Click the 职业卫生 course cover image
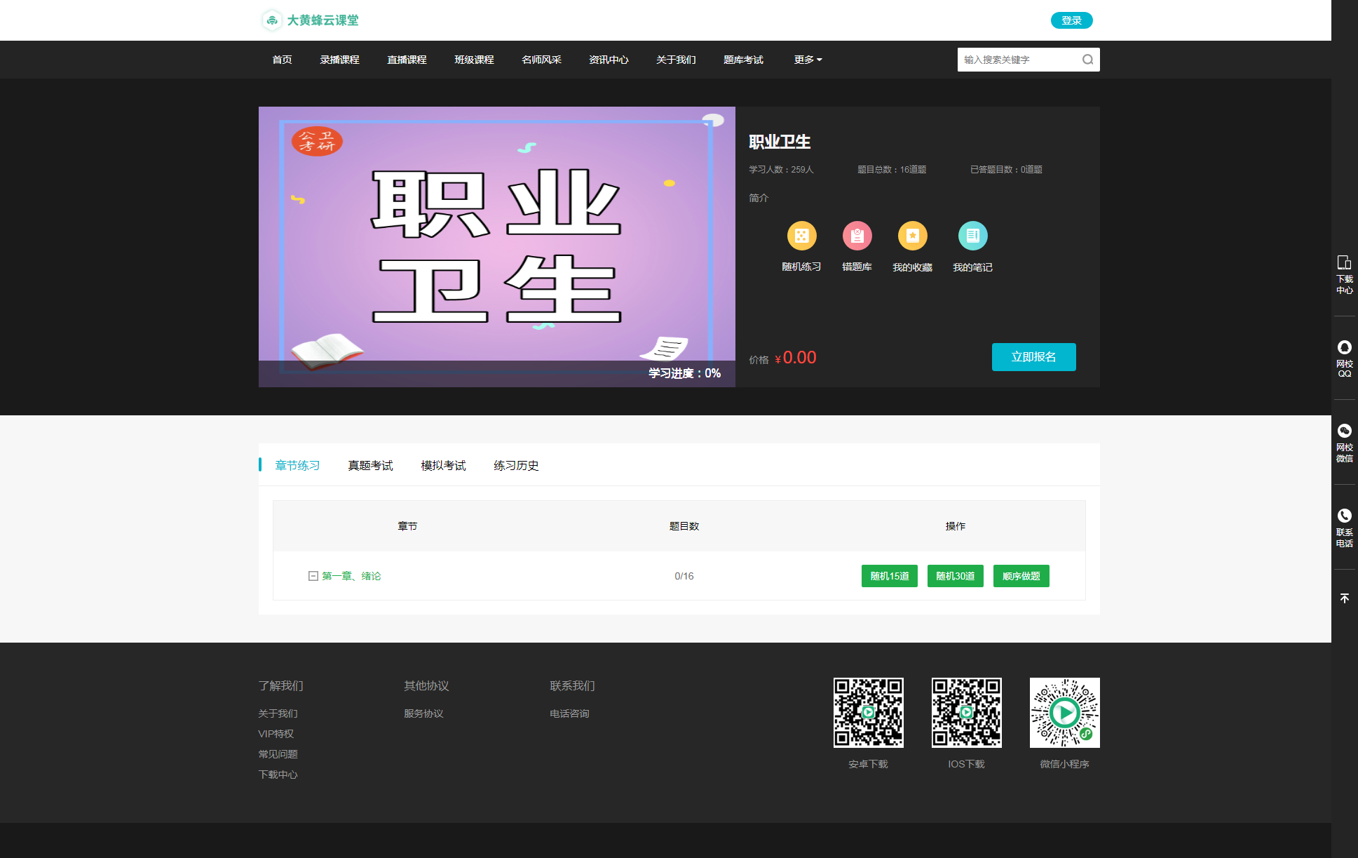 pos(496,246)
